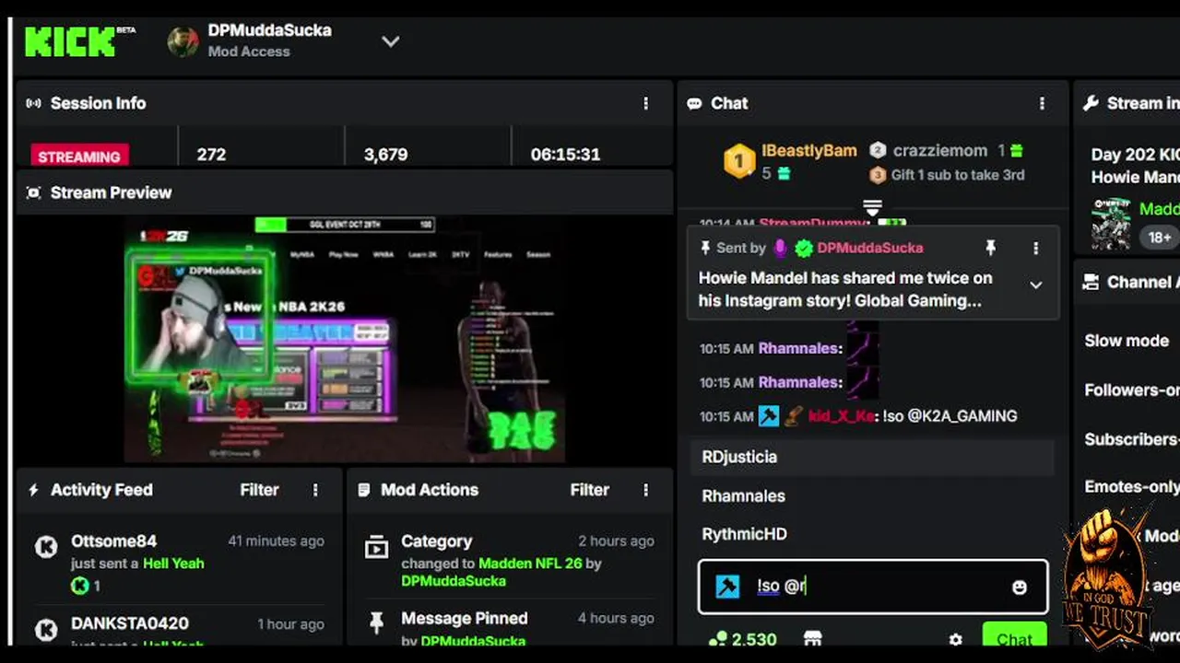Image resolution: width=1180 pixels, height=663 pixels.
Task: Toggle Subscribers-only chat
Action: pos(1132,439)
